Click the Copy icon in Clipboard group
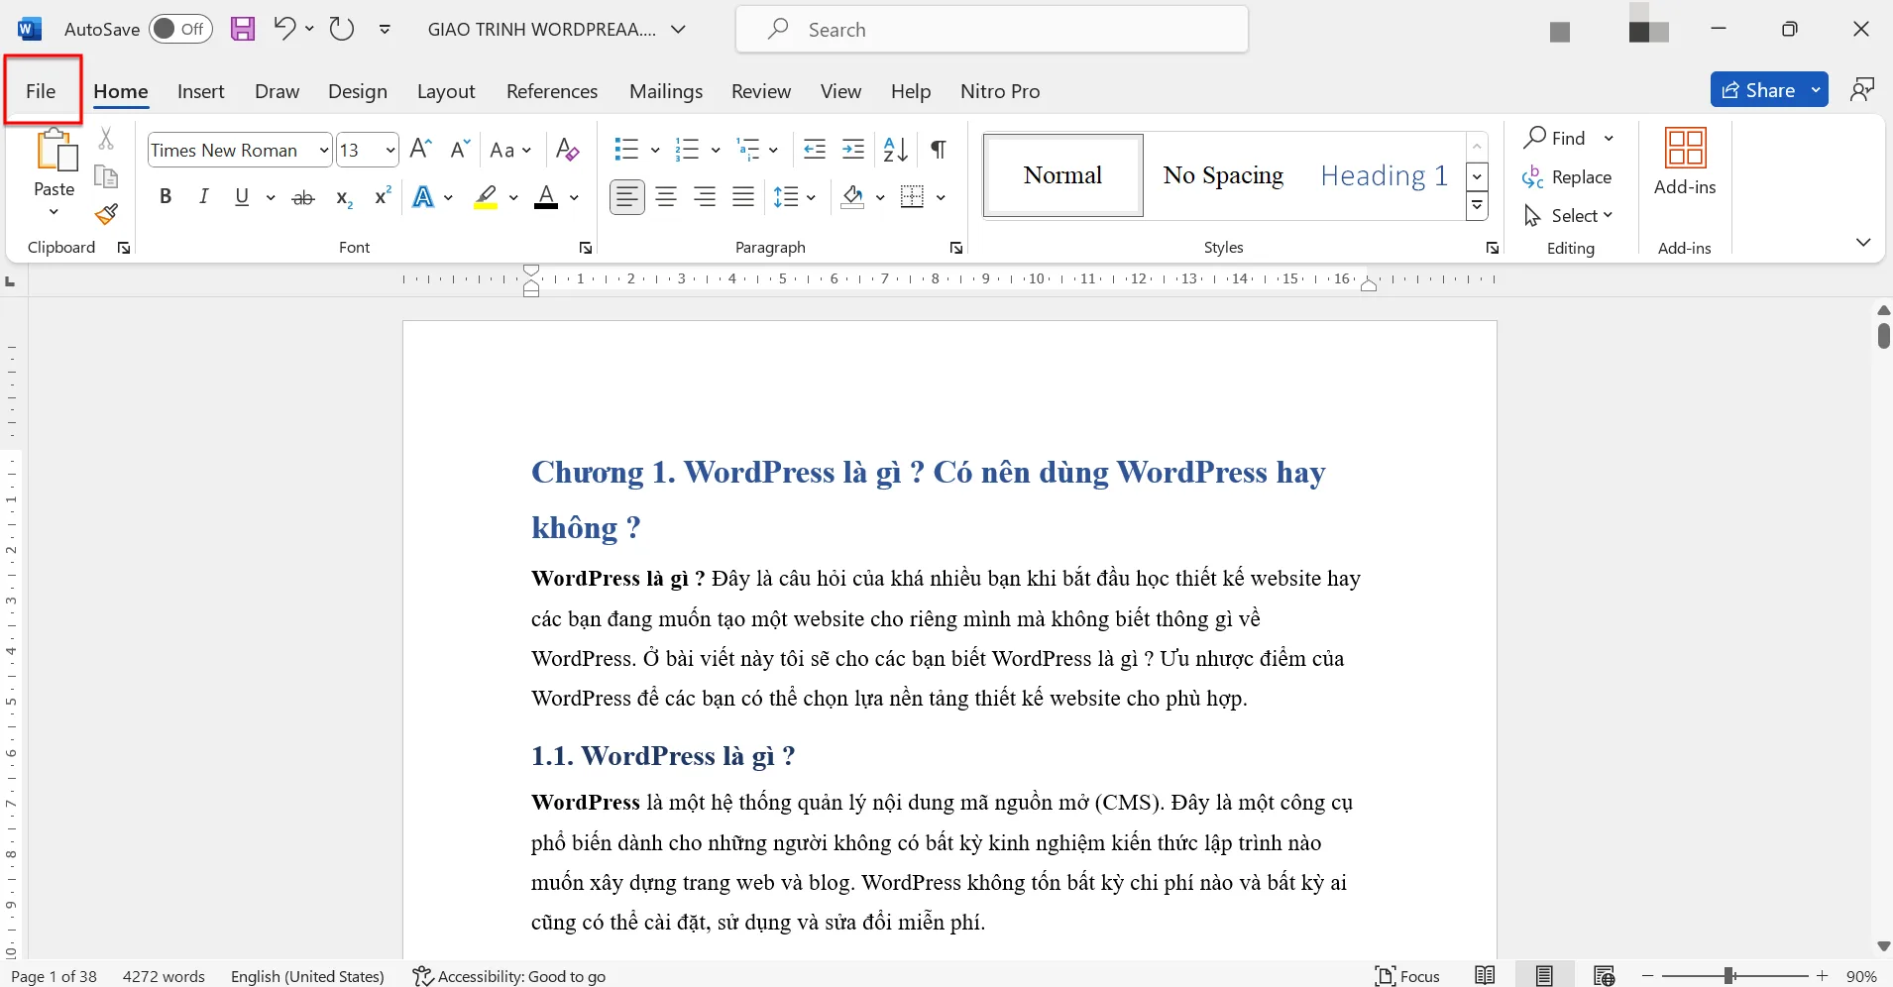1893x987 pixels. (x=106, y=176)
